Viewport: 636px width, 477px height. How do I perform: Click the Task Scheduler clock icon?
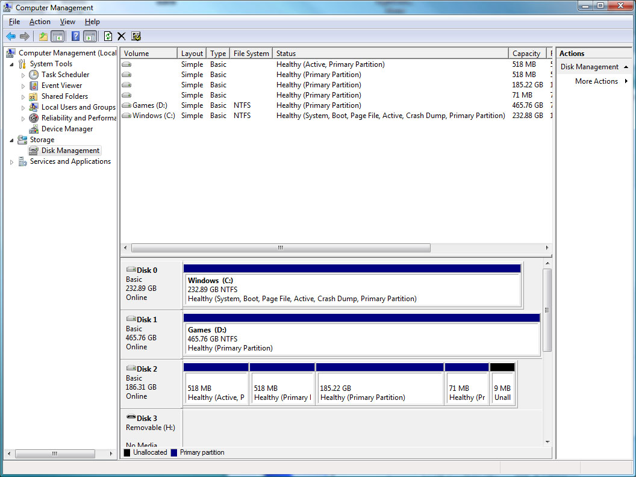[x=34, y=75]
